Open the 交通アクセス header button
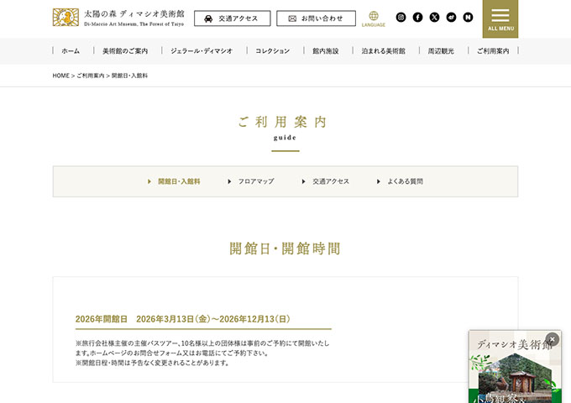Image resolution: width=571 pixels, height=403 pixels. (x=233, y=18)
